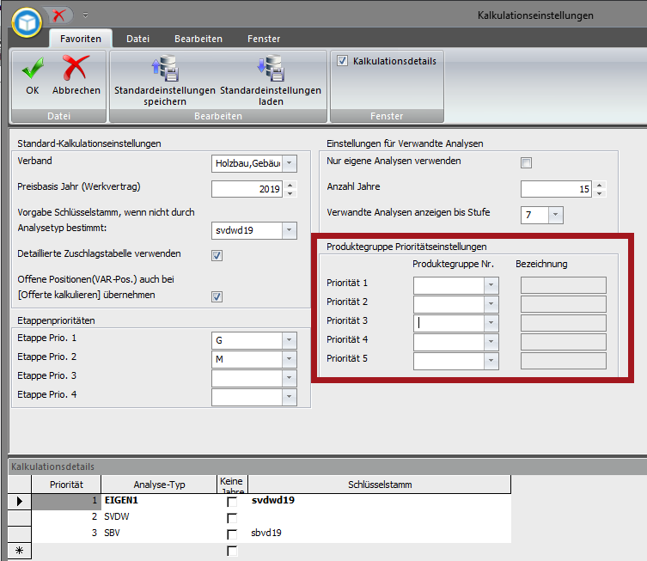Switch to the Fenster ribbon tab
The height and width of the screenshot is (561, 647).
264,39
